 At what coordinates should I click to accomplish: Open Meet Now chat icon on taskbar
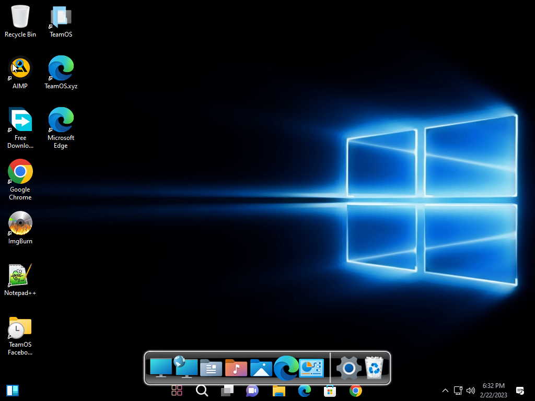[x=252, y=391]
